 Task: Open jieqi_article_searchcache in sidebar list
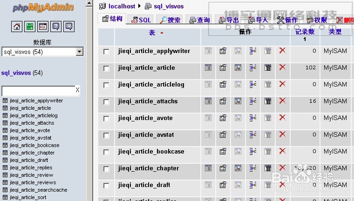tap(38, 190)
